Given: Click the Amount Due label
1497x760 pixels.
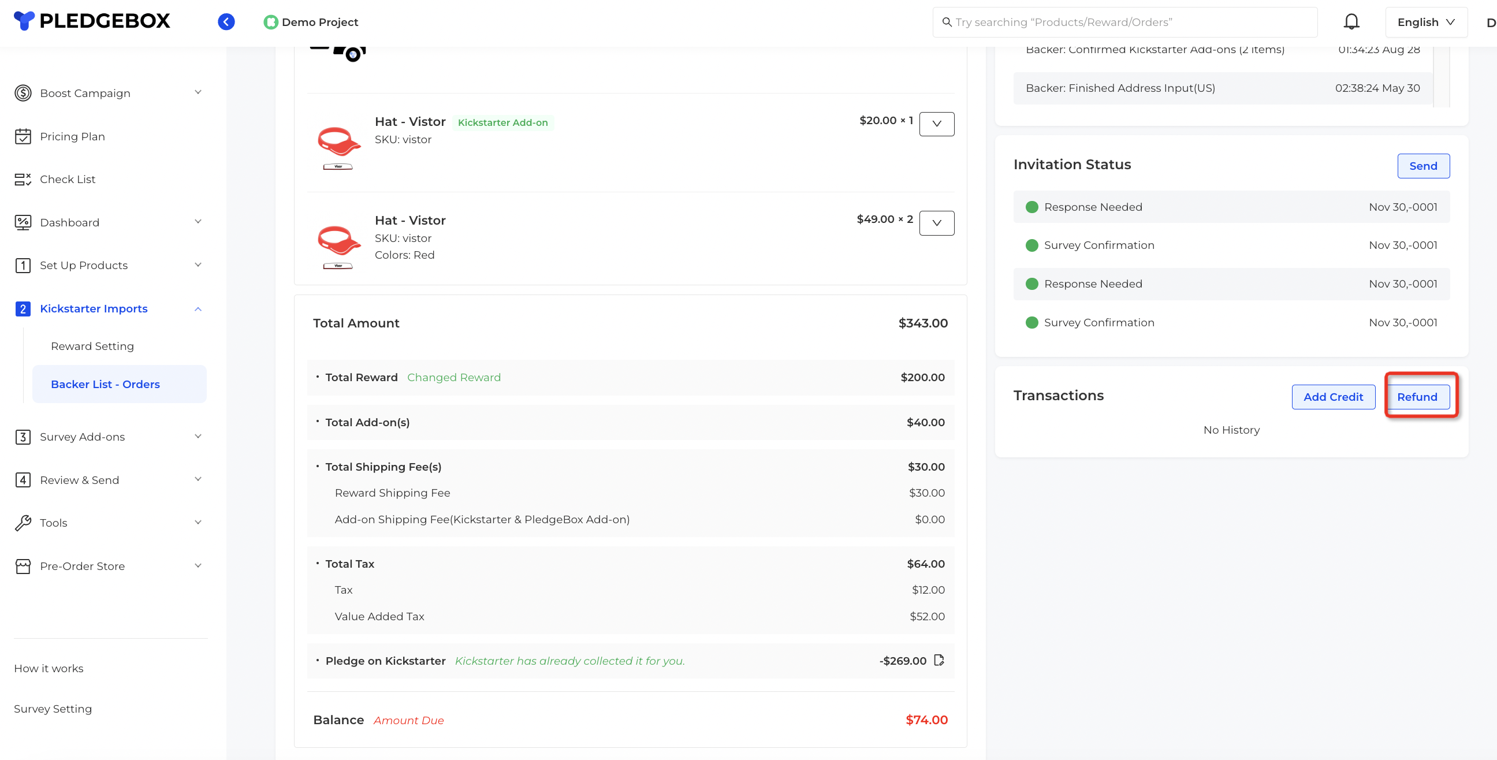Looking at the screenshot, I should [408, 721].
